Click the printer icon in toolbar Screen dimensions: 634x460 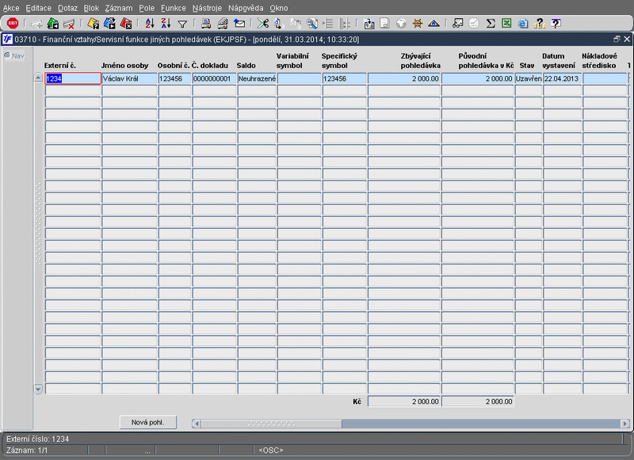coord(206,24)
